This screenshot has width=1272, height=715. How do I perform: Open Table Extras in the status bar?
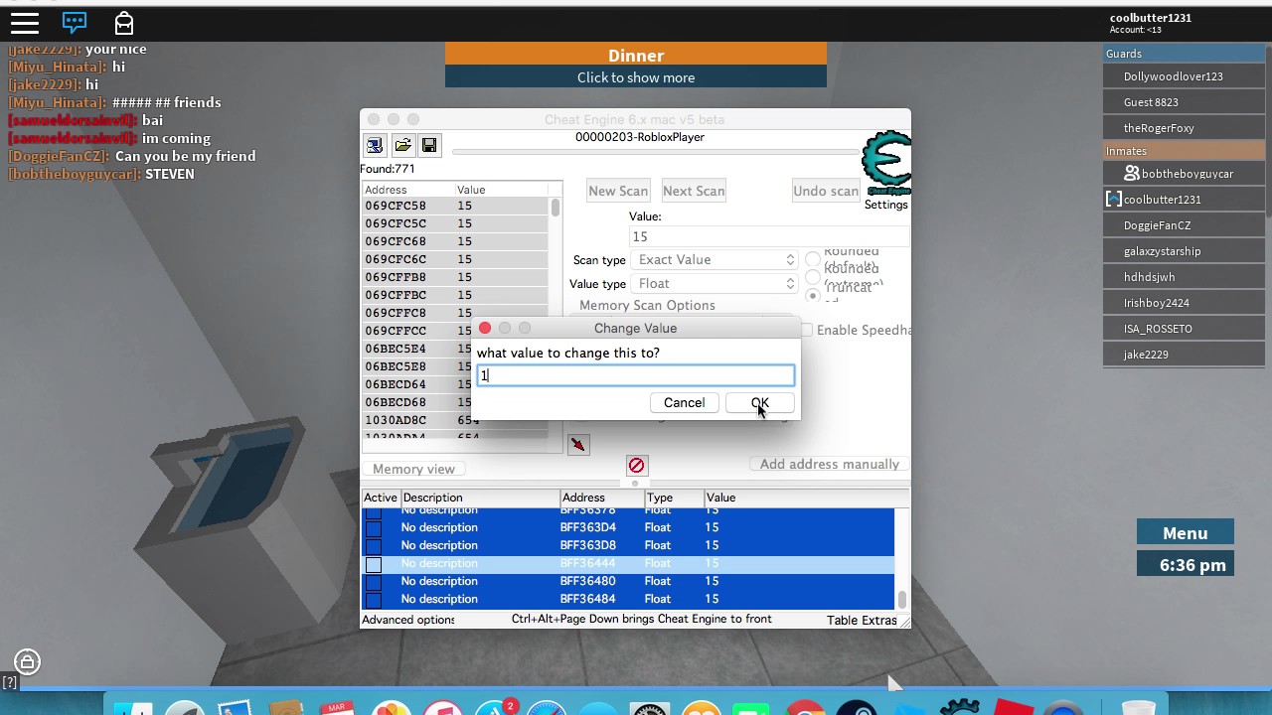[862, 620]
